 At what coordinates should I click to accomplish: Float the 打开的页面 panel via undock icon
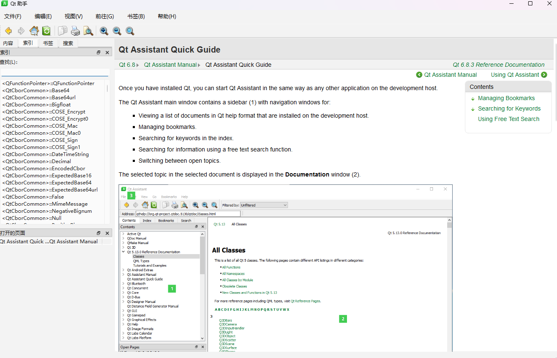(x=99, y=233)
